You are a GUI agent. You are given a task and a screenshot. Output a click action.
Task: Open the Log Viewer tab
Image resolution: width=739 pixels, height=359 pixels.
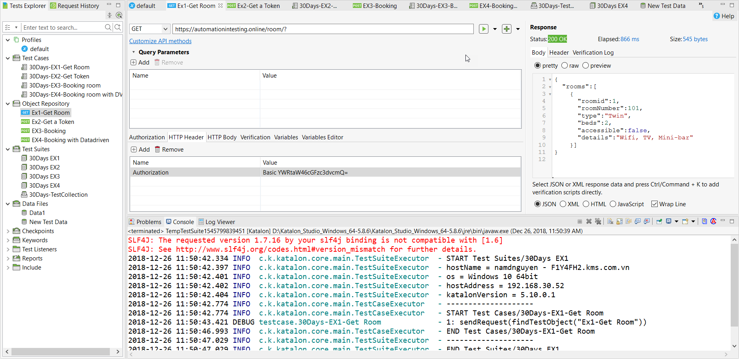click(x=217, y=222)
